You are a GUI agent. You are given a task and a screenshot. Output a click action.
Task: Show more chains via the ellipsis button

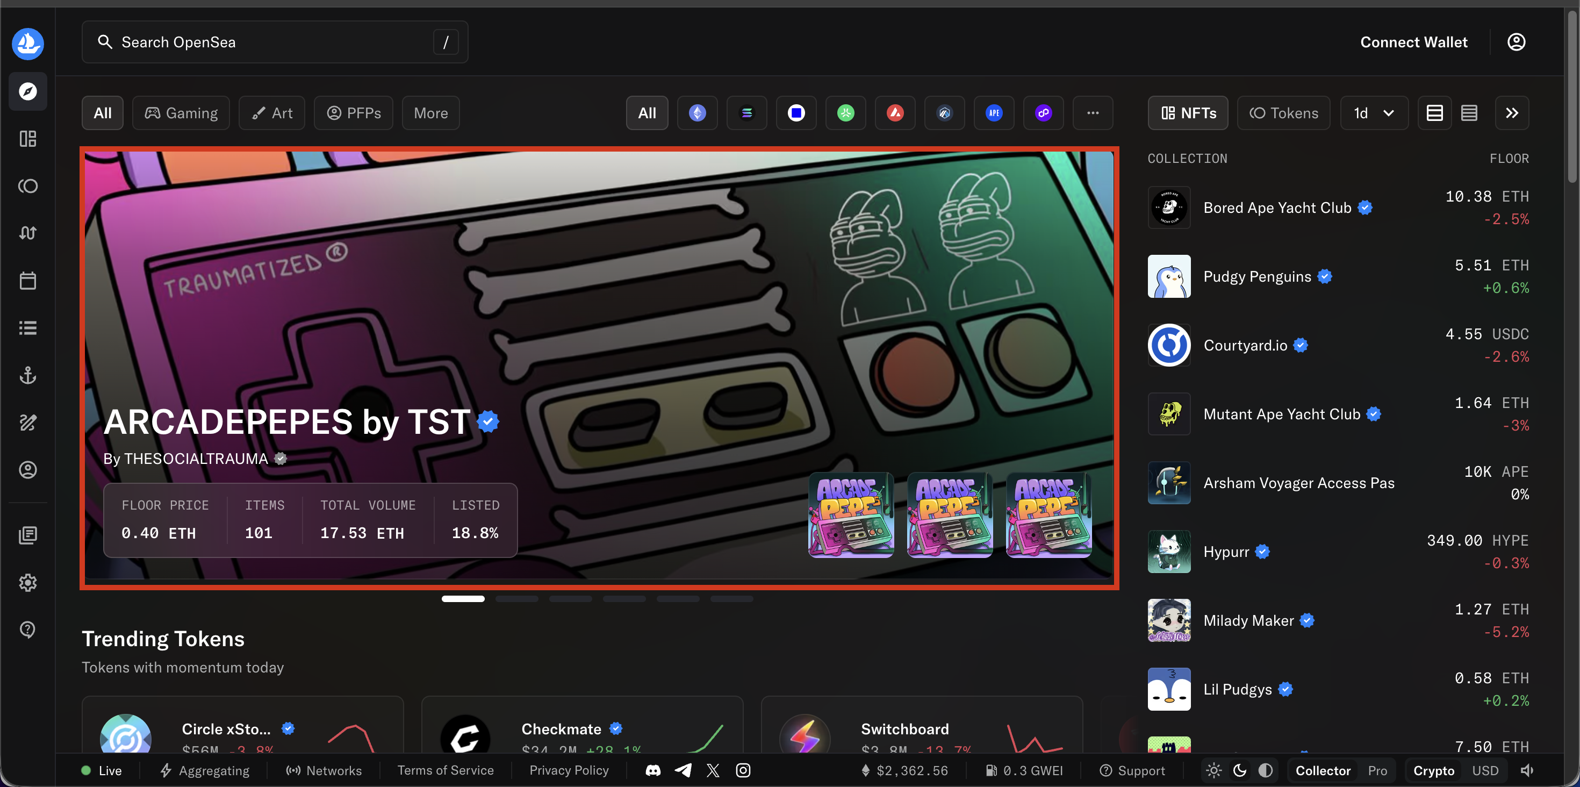(1093, 113)
